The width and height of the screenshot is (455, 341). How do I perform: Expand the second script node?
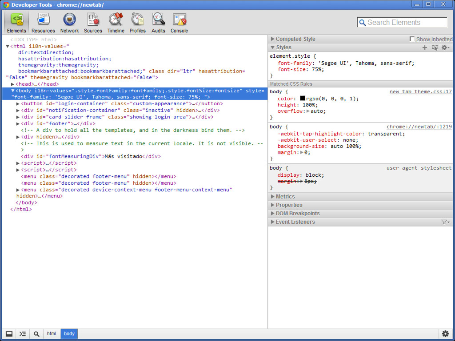tap(18, 170)
